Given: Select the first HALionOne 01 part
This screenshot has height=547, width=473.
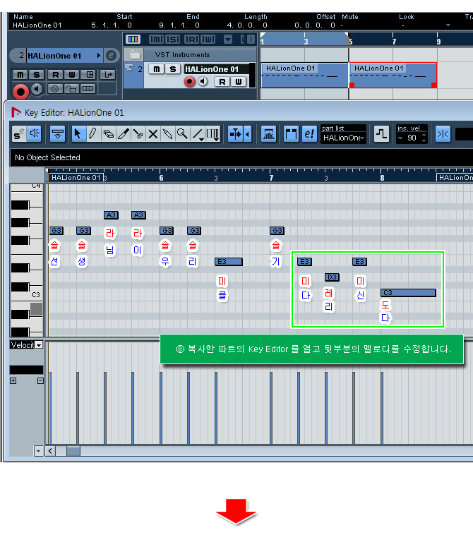Looking at the screenshot, I should tap(304, 75).
